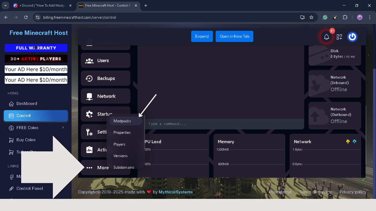Install the page as an app

coord(303,17)
